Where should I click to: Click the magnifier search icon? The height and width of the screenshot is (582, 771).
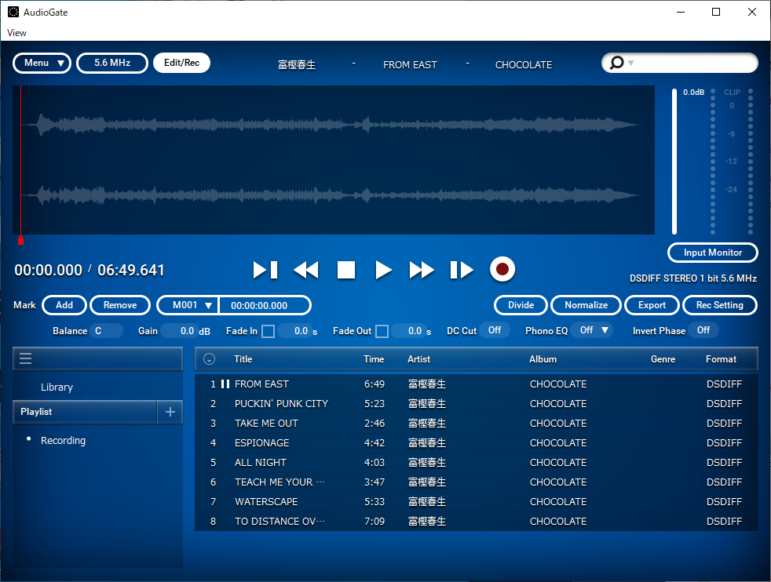(x=616, y=63)
